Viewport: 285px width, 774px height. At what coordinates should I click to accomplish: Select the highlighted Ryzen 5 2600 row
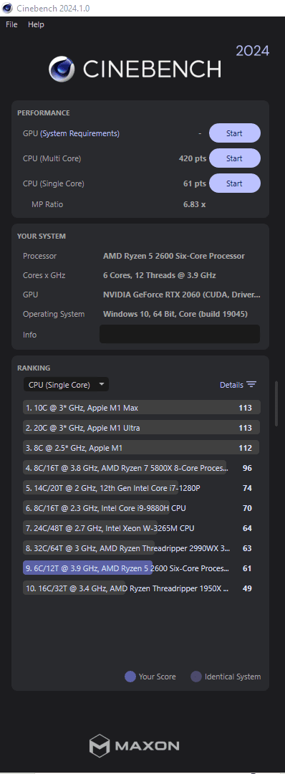(x=142, y=568)
